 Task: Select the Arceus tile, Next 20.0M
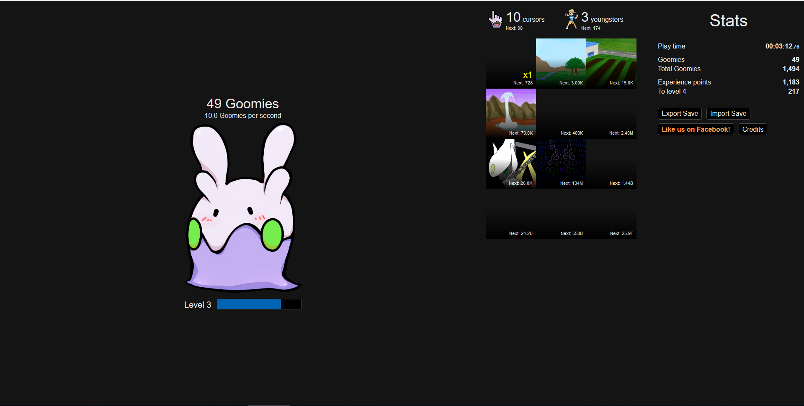point(511,164)
